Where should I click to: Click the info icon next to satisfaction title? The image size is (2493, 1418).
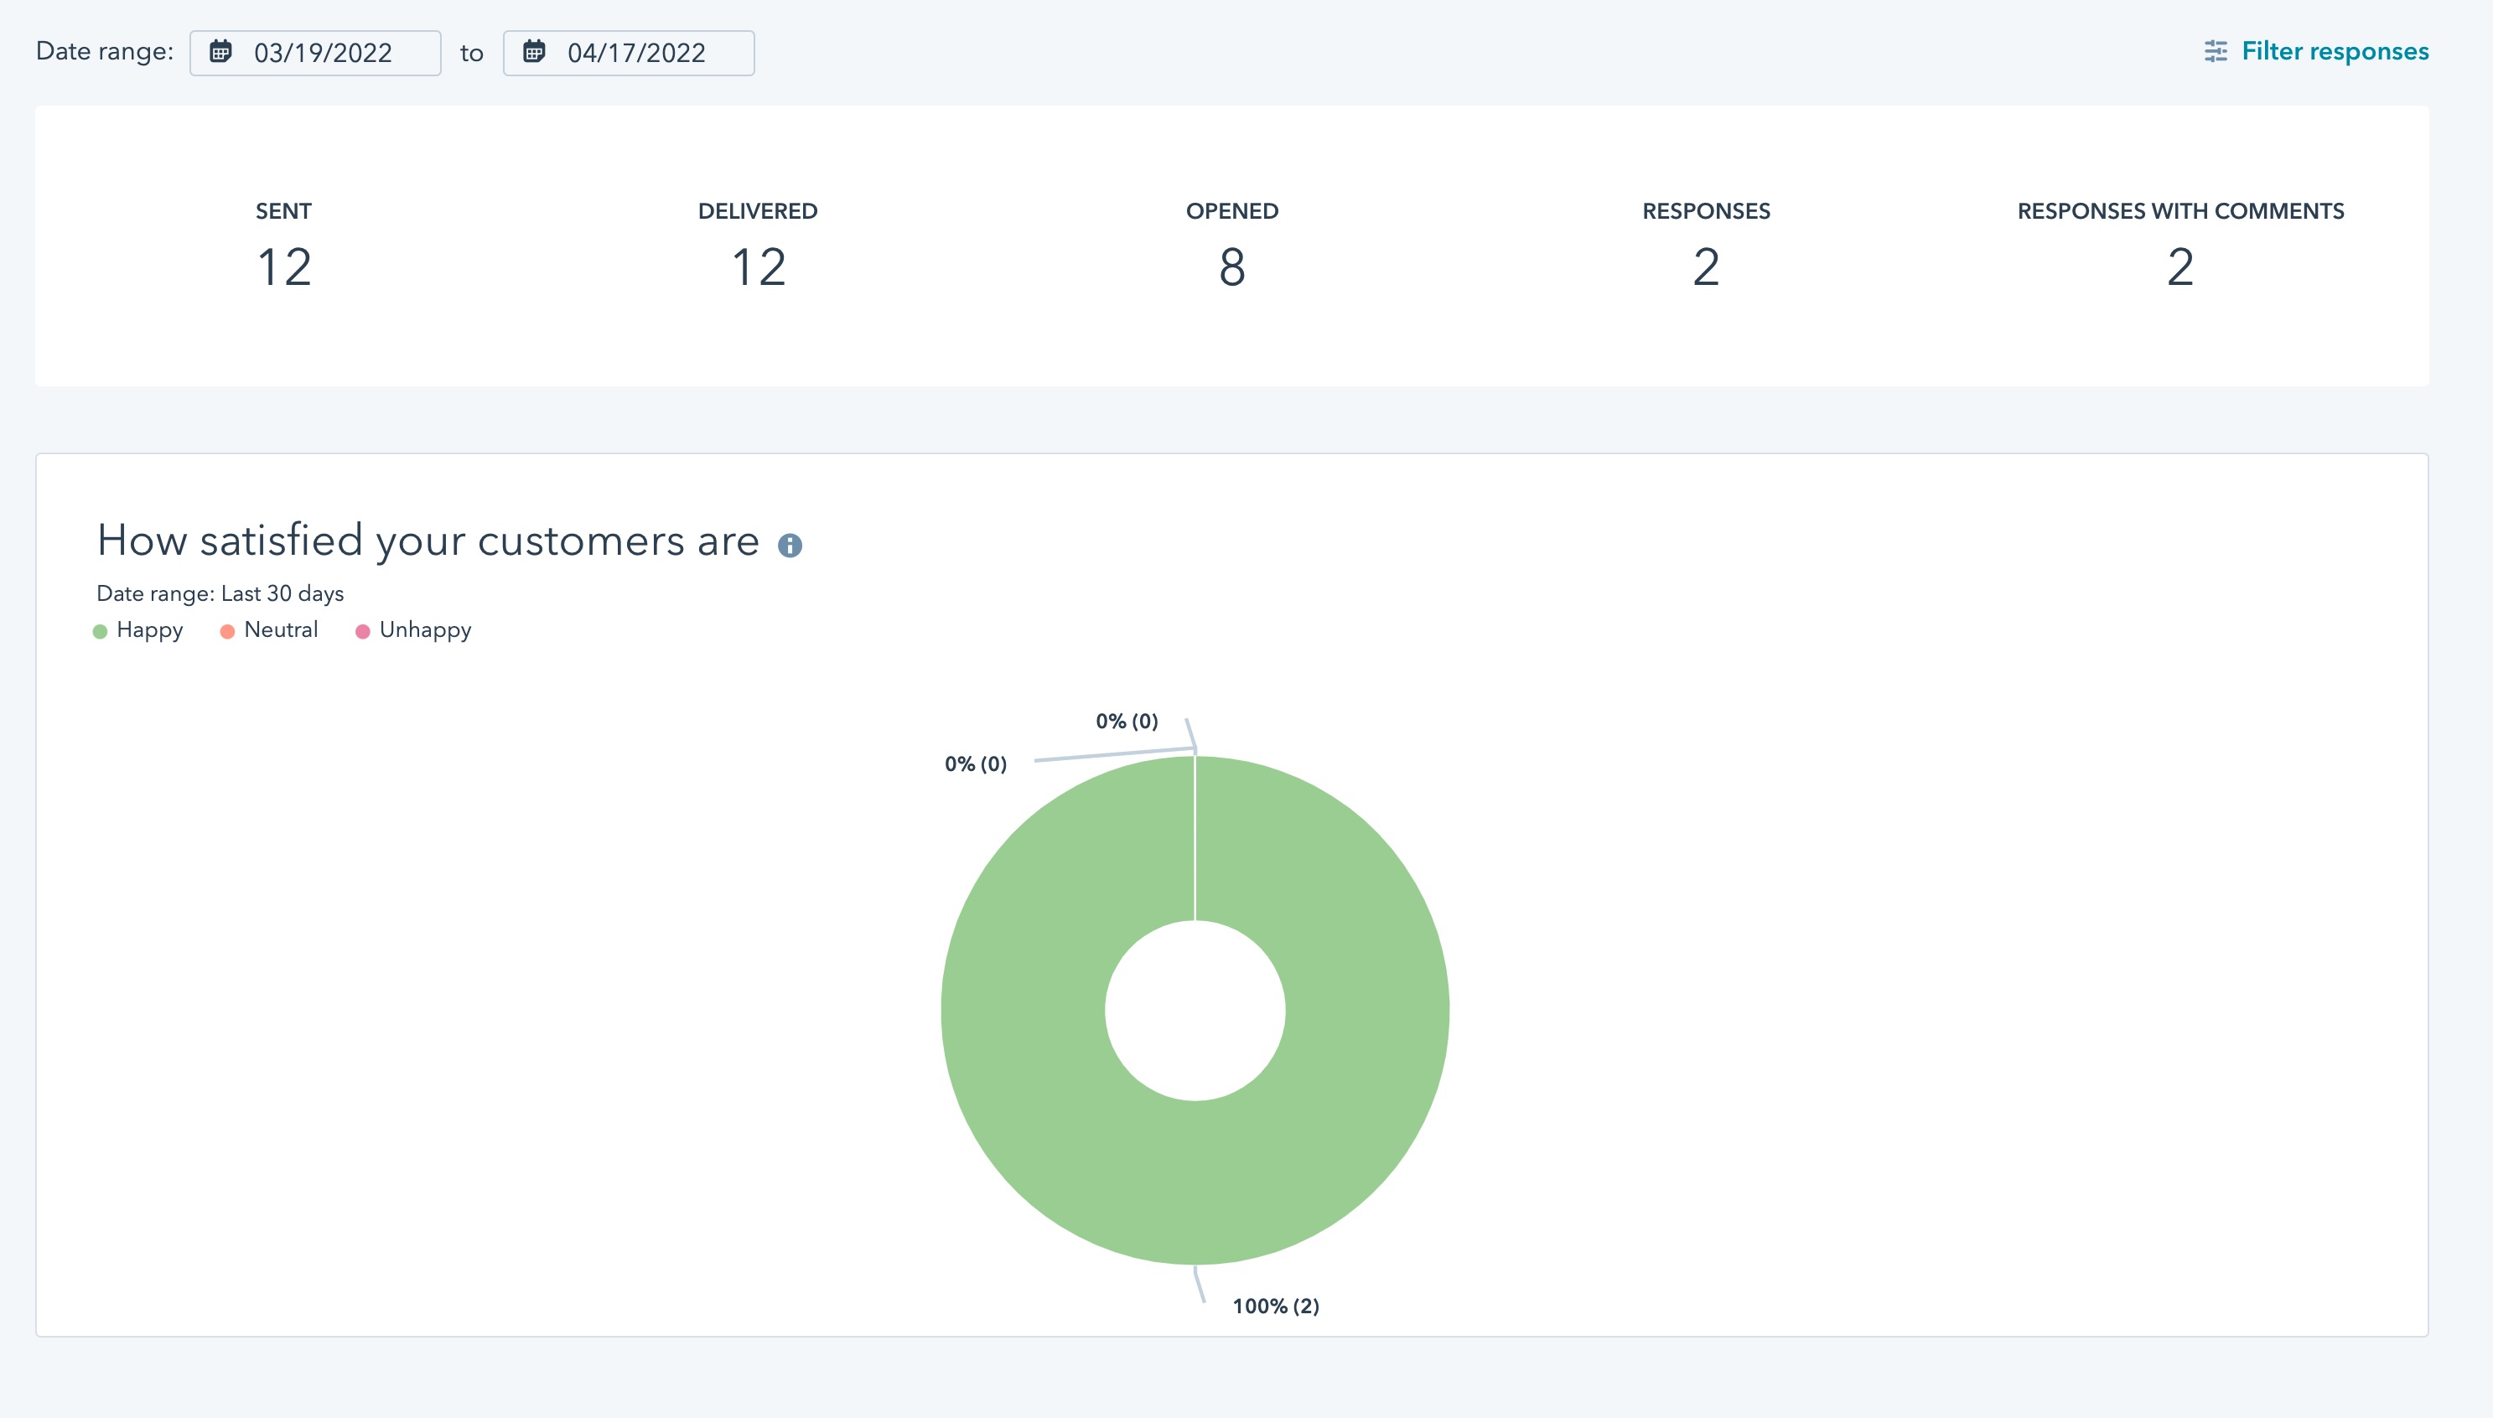pyautogui.click(x=795, y=545)
